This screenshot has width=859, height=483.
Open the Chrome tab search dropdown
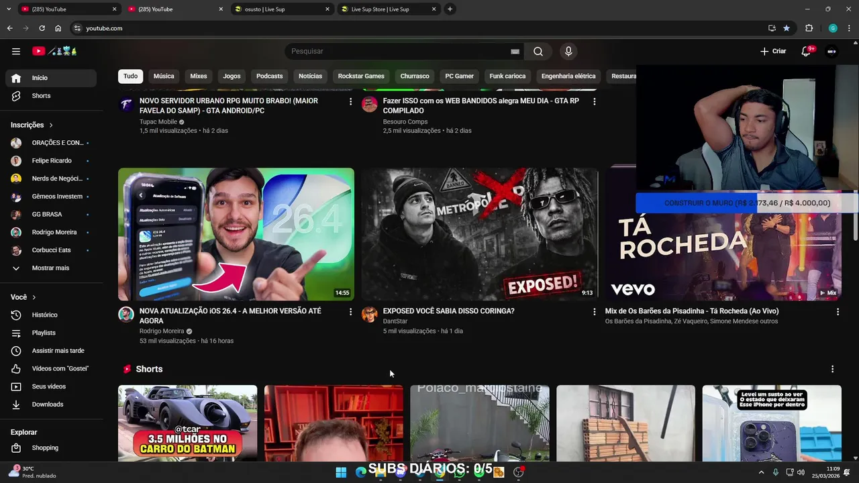[x=9, y=9]
